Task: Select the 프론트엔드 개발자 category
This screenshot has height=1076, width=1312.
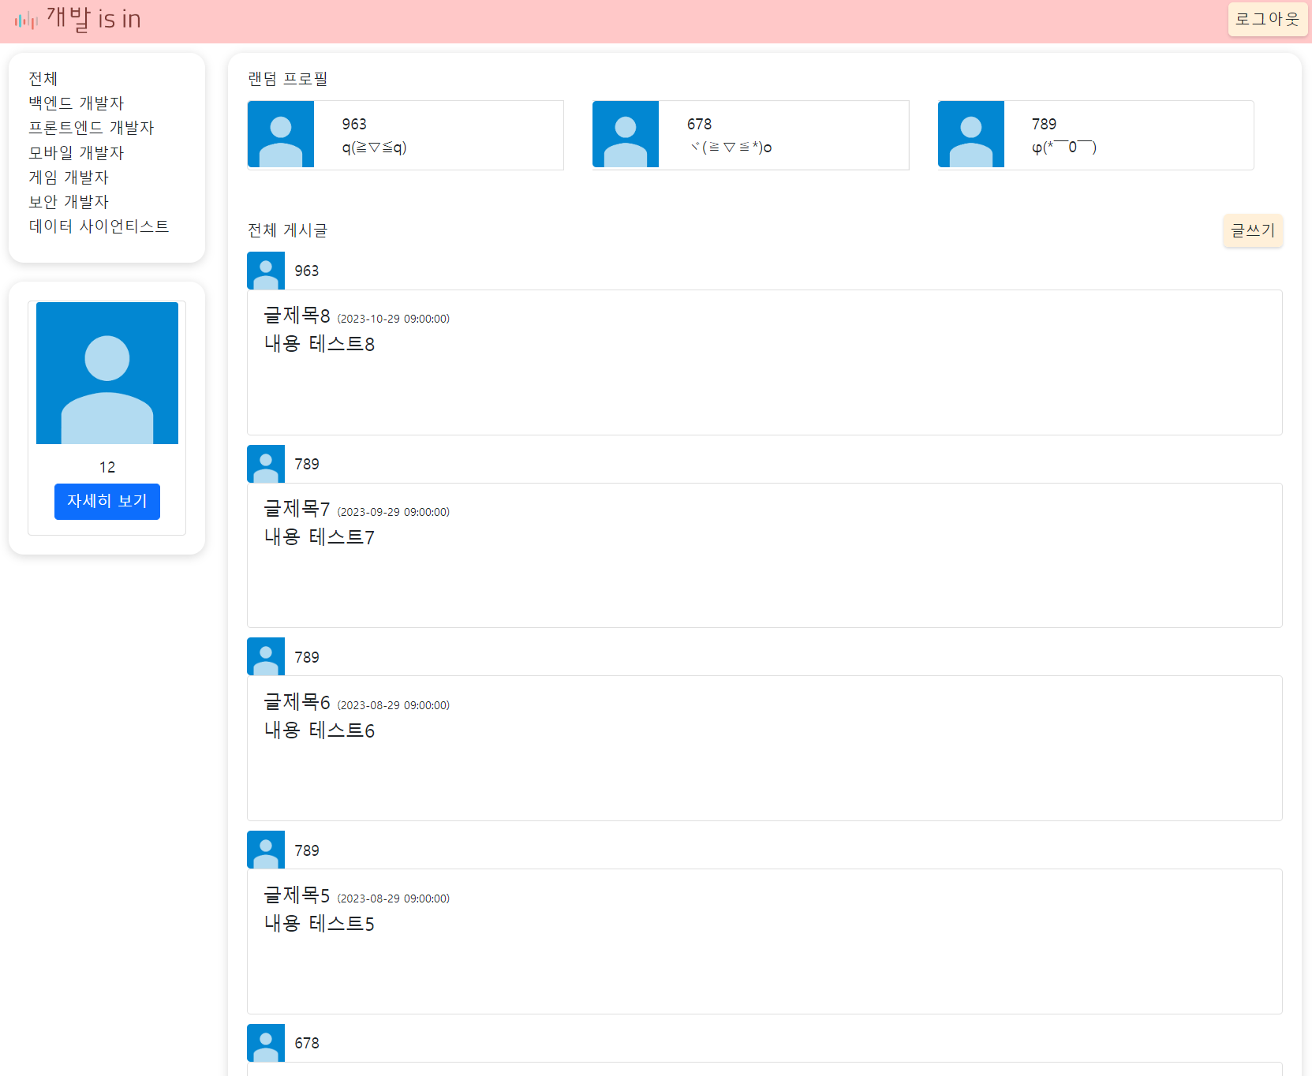Action: click(x=92, y=128)
